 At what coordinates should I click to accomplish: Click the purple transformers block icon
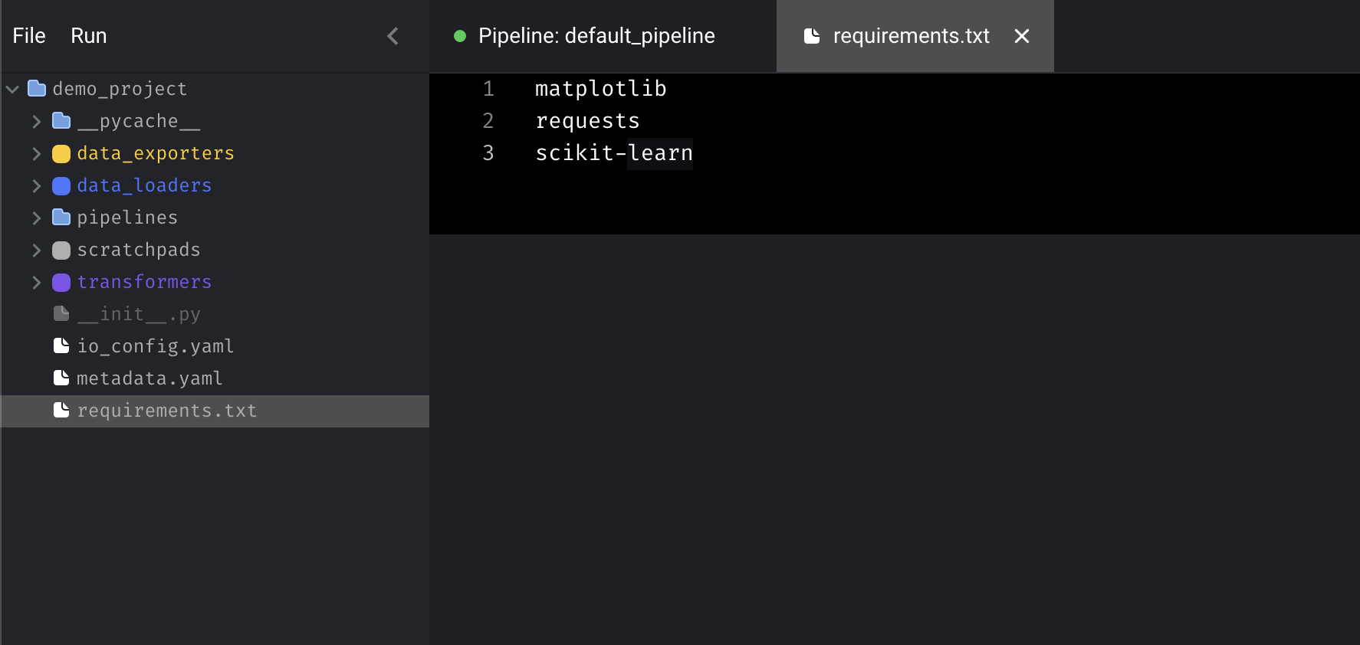coord(61,283)
